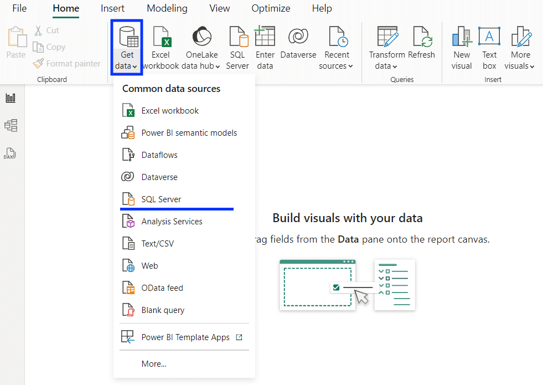Click Power BI semantic models icon
The image size is (543, 385).
(x=128, y=133)
